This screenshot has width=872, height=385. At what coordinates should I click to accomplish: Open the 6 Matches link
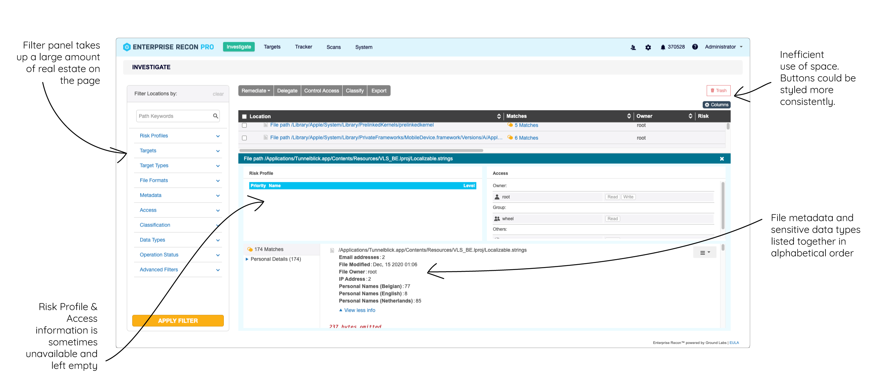526,138
